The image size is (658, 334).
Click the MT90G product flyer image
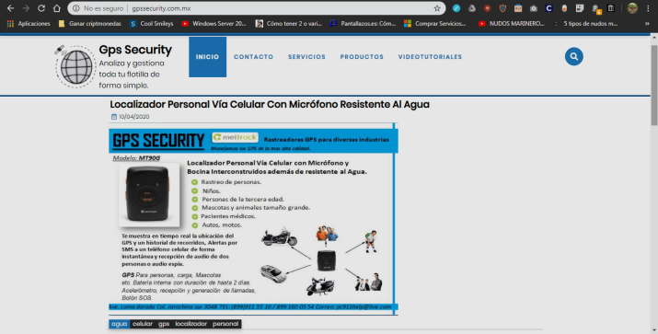pyautogui.click(x=253, y=218)
